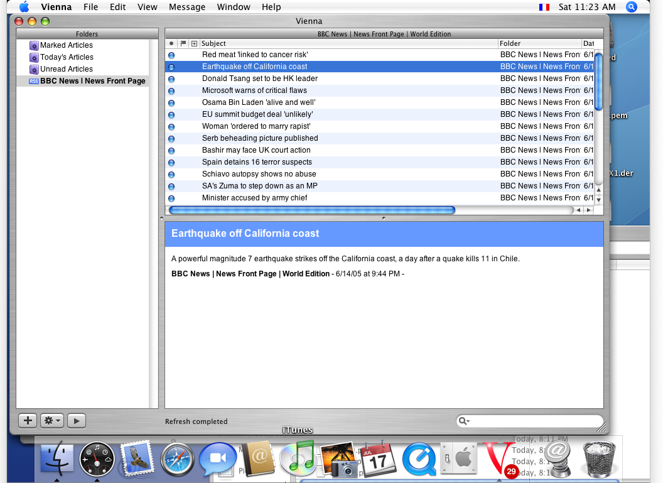Toggle unread dot for Earthquake article

pyautogui.click(x=171, y=67)
